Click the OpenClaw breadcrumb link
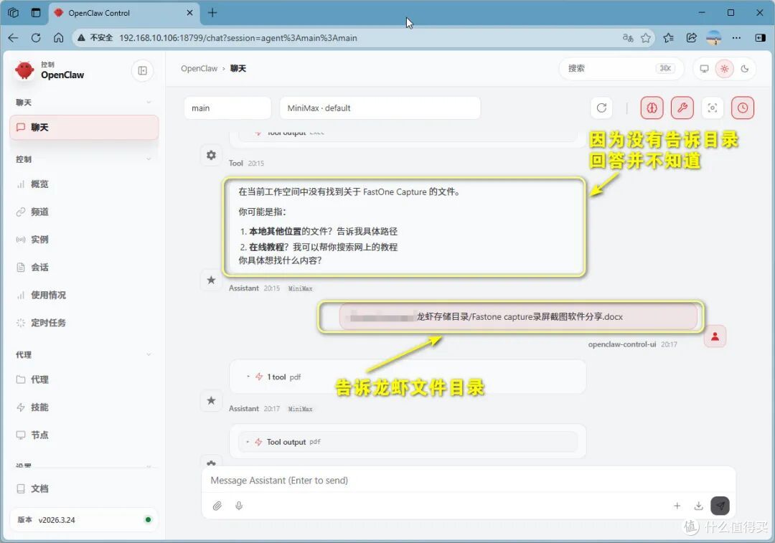This screenshot has height=543, width=775. click(199, 69)
